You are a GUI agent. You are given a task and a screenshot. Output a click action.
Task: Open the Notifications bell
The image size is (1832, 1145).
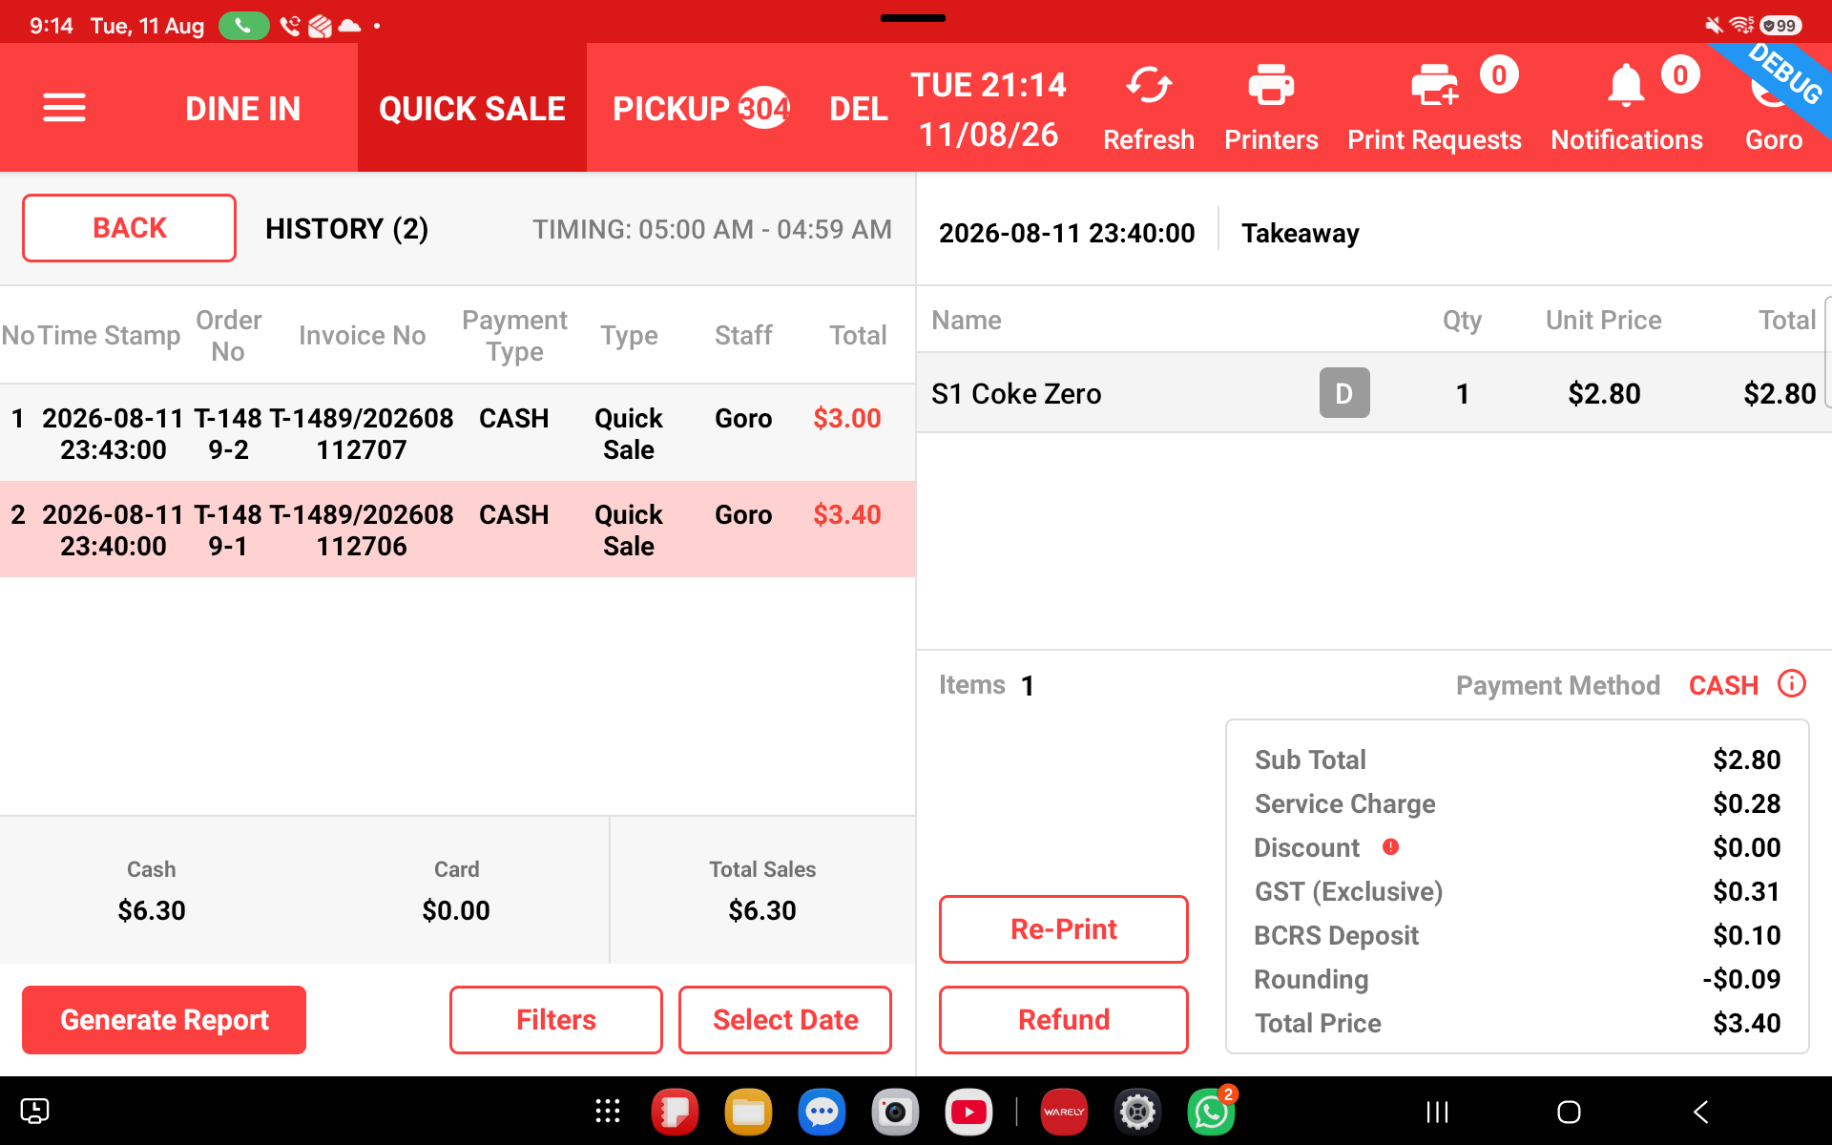pos(1626,86)
